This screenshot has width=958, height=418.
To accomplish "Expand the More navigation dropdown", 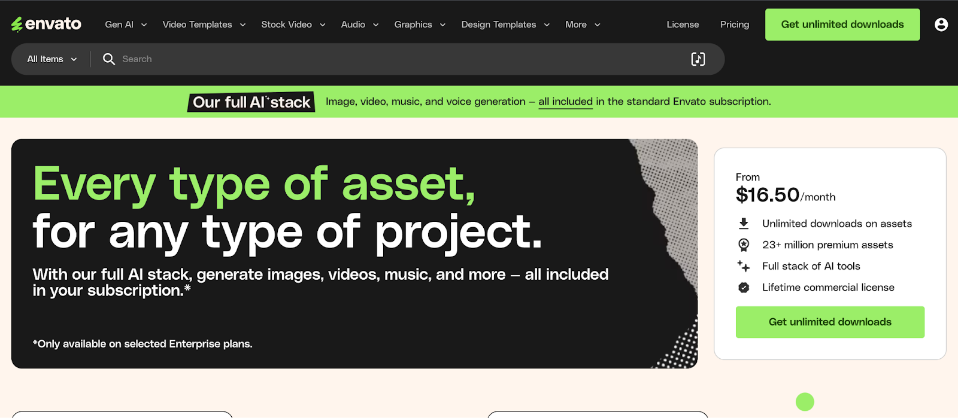I will pos(583,25).
